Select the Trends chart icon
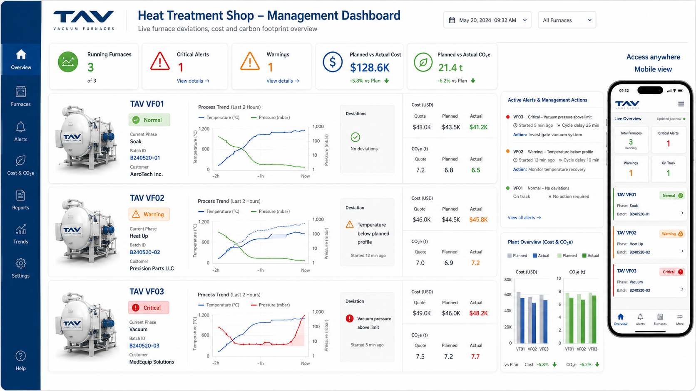The image size is (696, 391). point(21,229)
